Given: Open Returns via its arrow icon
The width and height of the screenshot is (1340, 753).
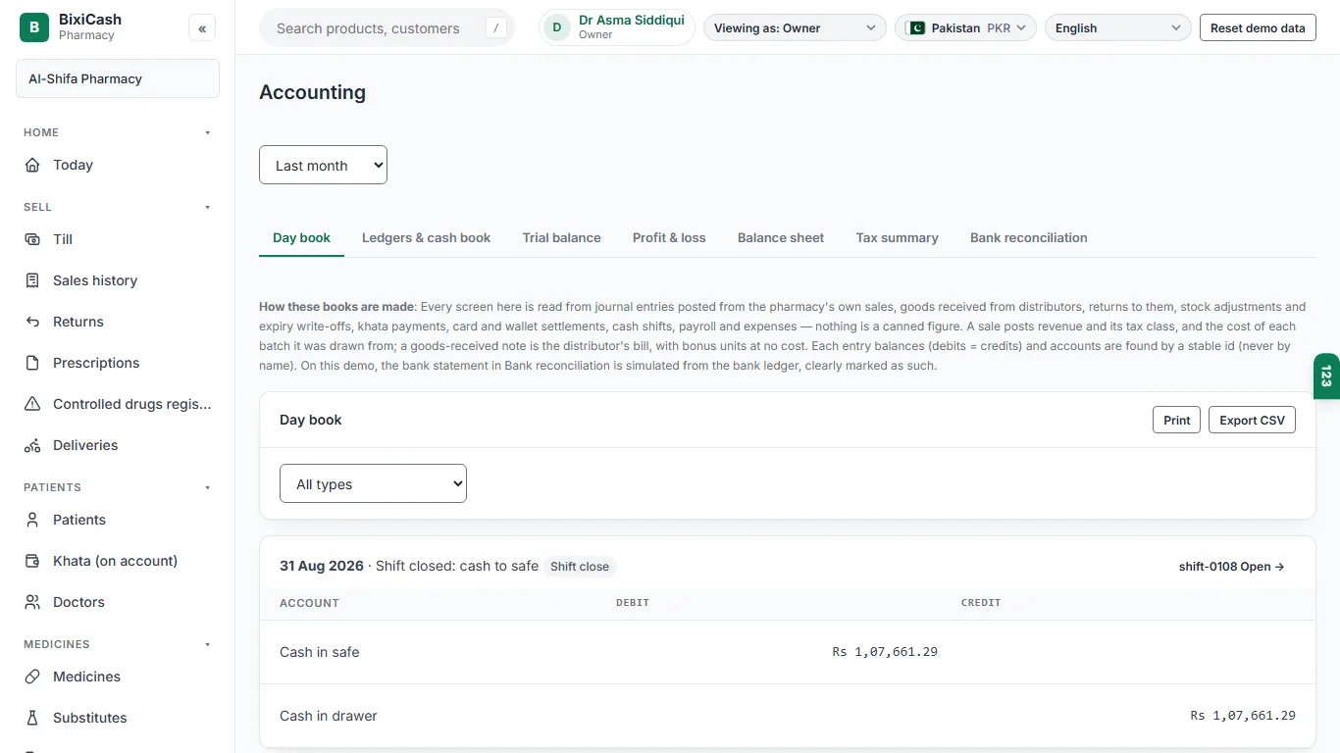Looking at the screenshot, I should 32,322.
